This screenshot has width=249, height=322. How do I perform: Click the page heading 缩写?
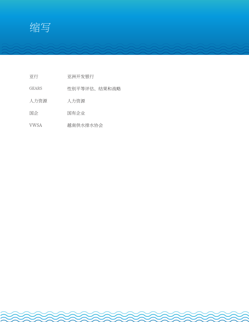click(x=40, y=28)
